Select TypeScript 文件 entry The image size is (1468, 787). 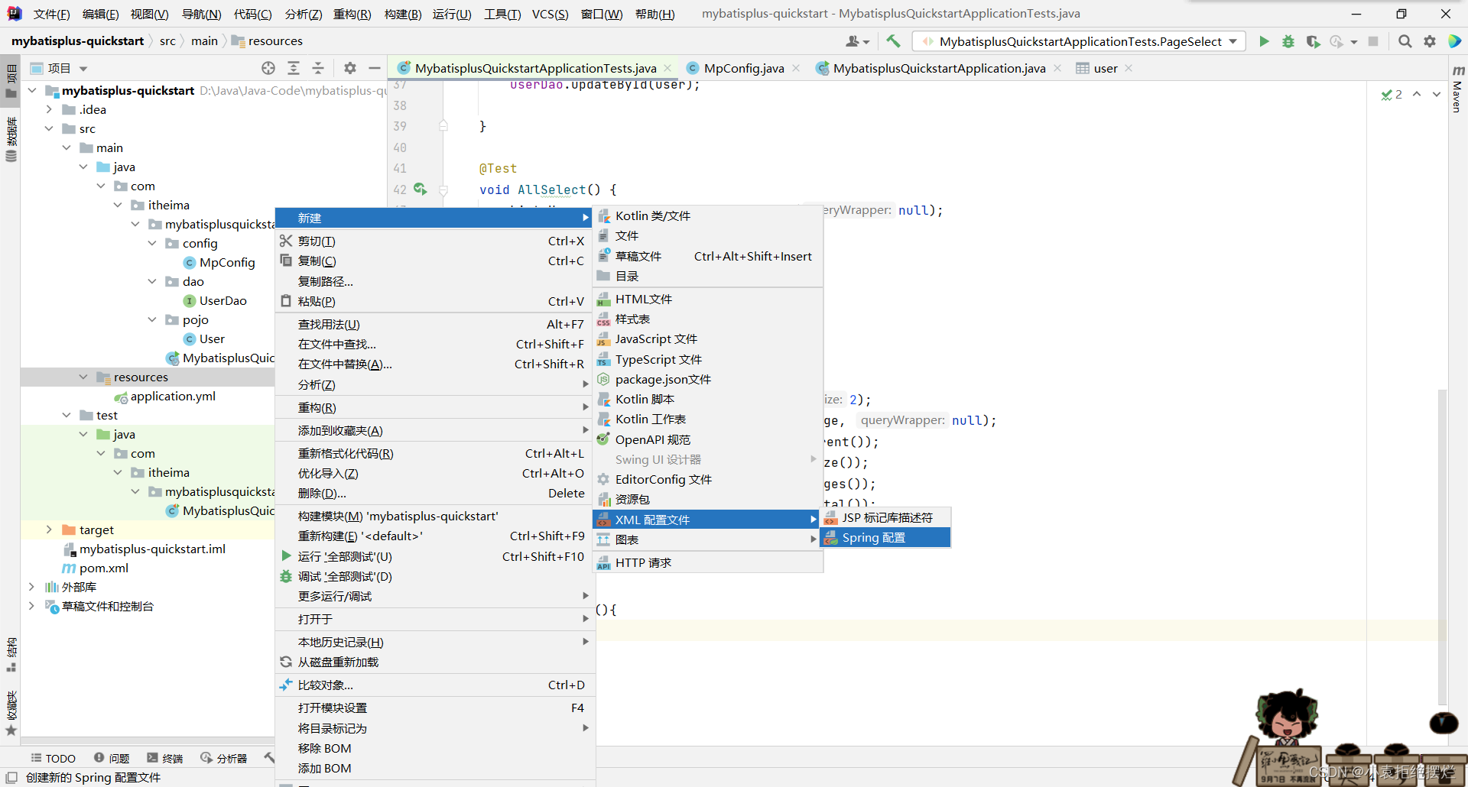(x=708, y=359)
